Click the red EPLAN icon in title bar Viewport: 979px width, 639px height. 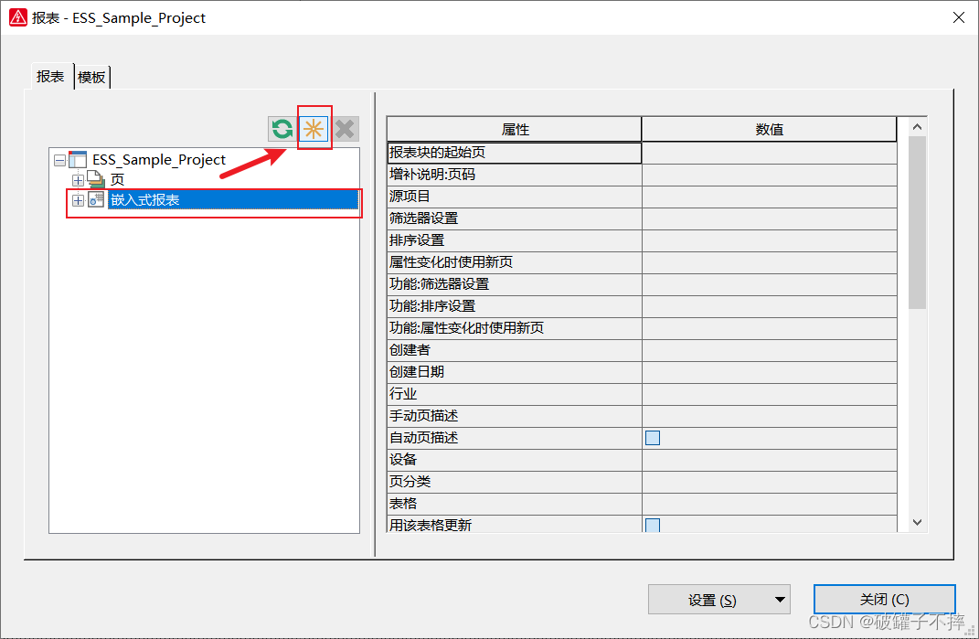pos(17,17)
